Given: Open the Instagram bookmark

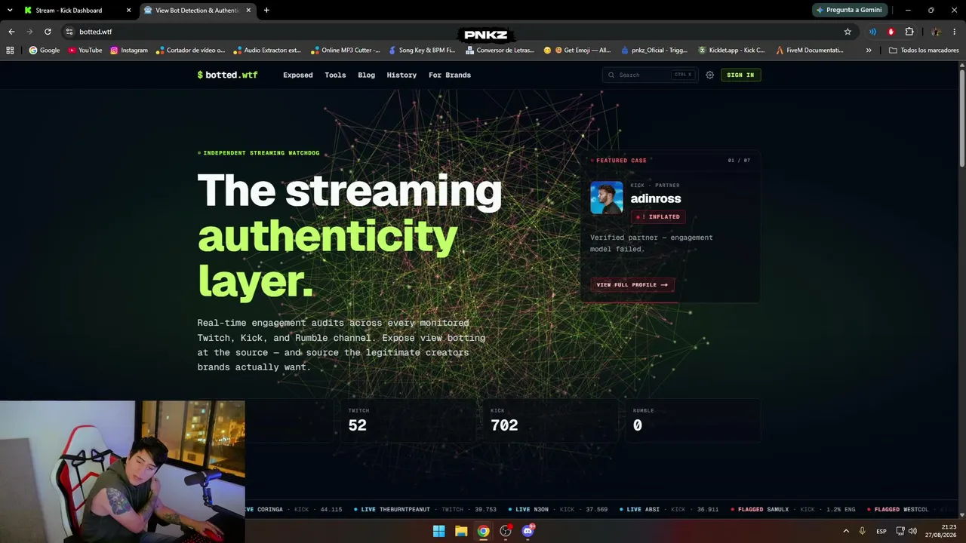Looking at the screenshot, I should pyautogui.click(x=129, y=51).
